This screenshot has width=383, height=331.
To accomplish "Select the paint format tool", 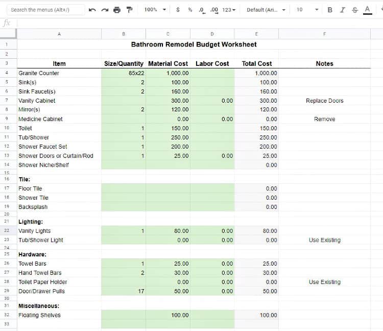I will 130,10.
